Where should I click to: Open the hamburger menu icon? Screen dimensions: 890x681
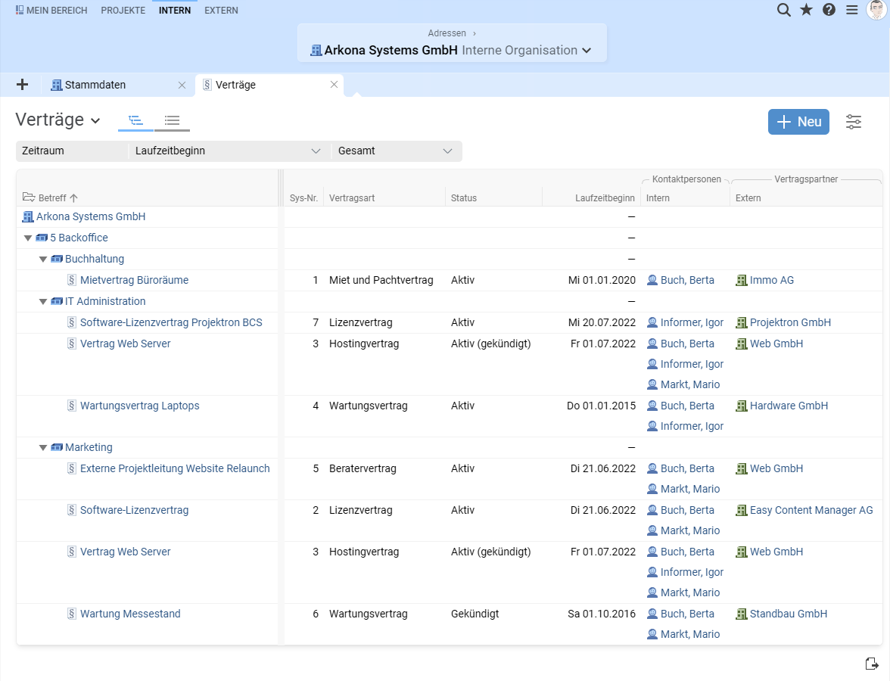[852, 10]
